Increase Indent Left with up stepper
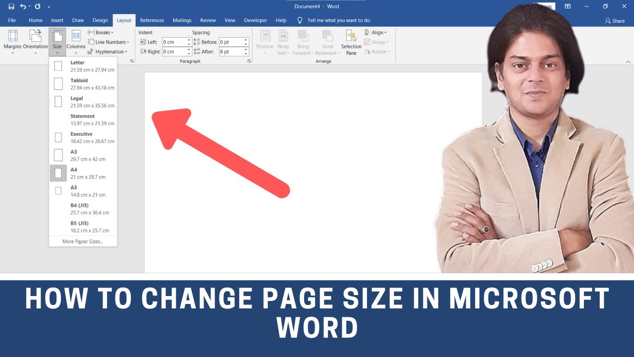The width and height of the screenshot is (634, 357). (x=189, y=40)
